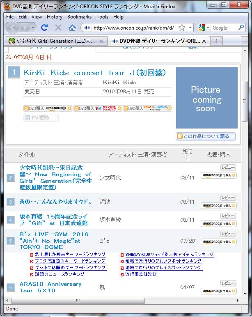Click the URL address field
The image size is (252, 317).
tap(134, 28)
